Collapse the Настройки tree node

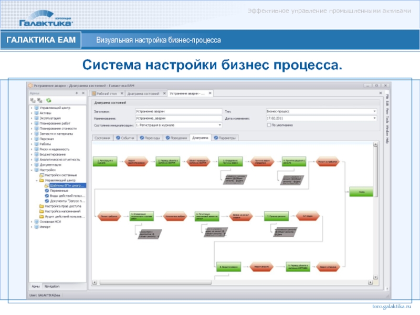[x=31, y=170]
